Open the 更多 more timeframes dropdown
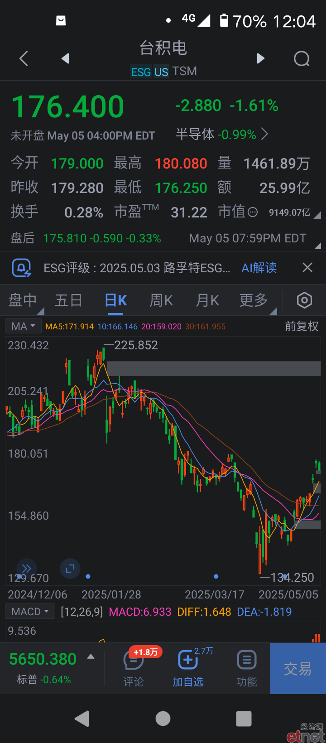 coord(254,300)
